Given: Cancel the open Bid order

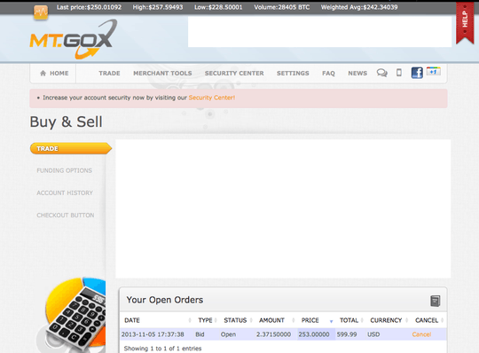Looking at the screenshot, I should (x=421, y=334).
